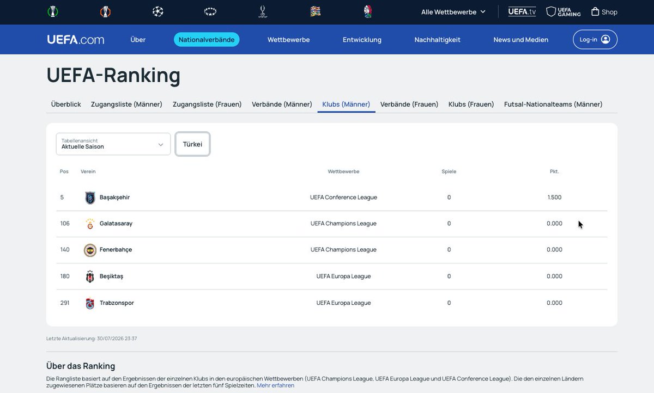Screen dimensions: 654x393
Task: Open the Fenerbahçe club name
Action: [x=116, y=250]
